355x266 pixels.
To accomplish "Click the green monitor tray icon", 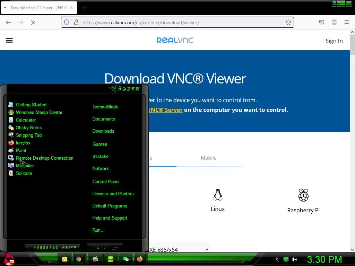I will (286, 259).
